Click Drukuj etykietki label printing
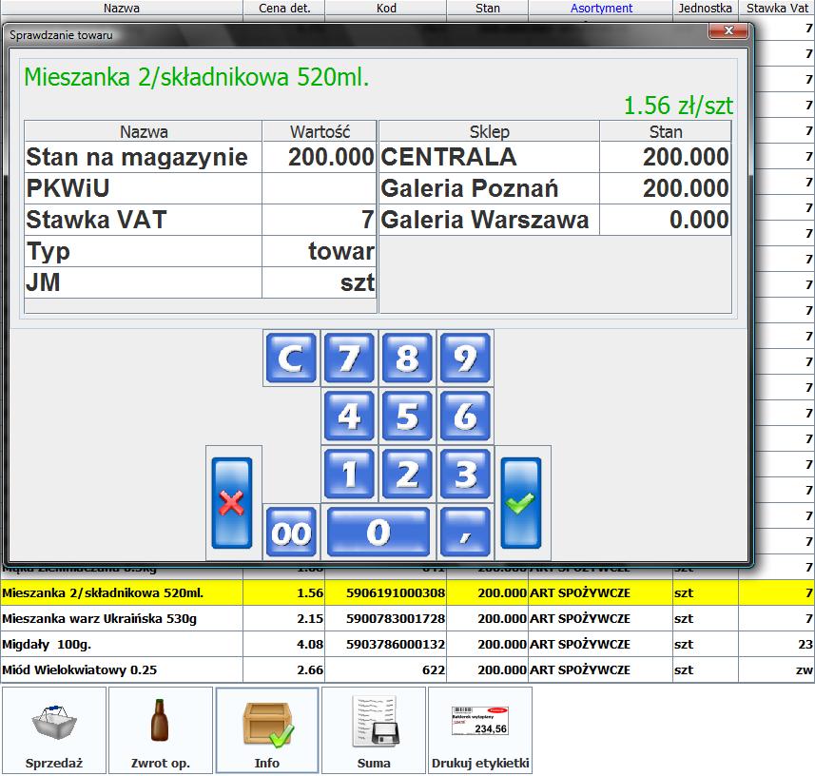The image size is (815, 776). pyautogui.click(x=480, y=730)
